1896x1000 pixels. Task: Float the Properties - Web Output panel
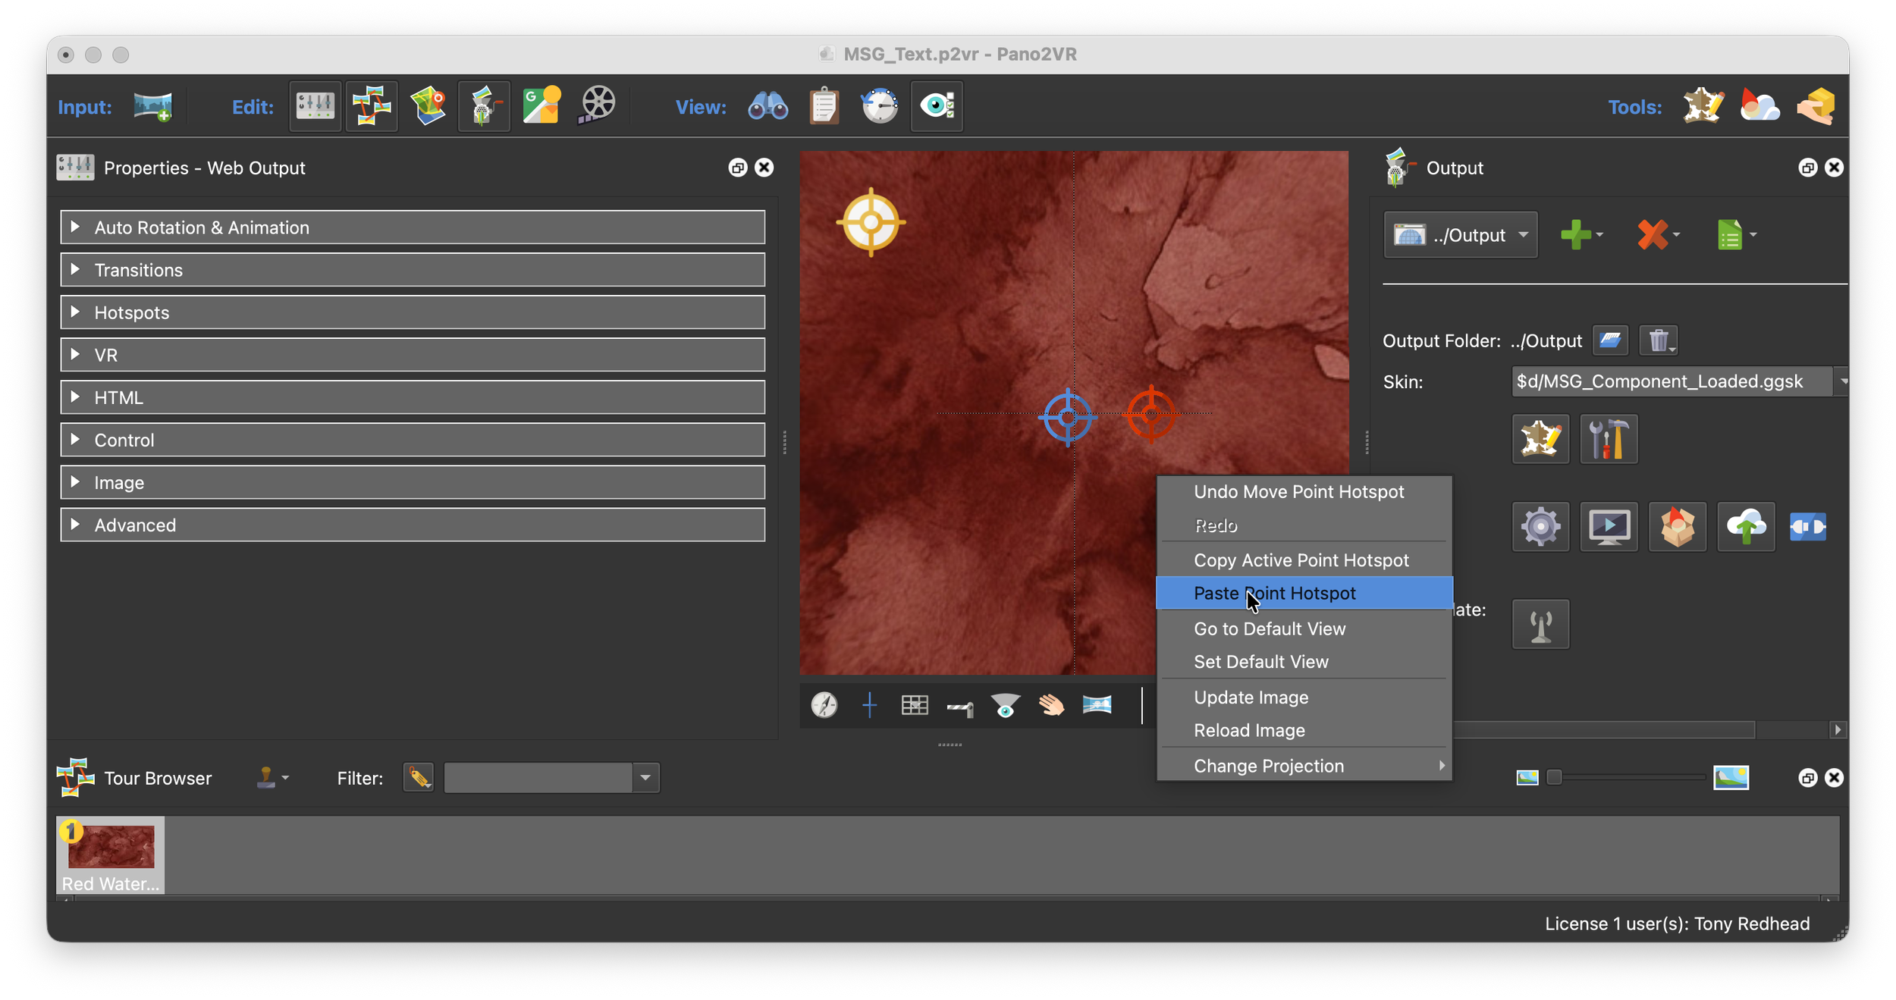pos(737,168)
